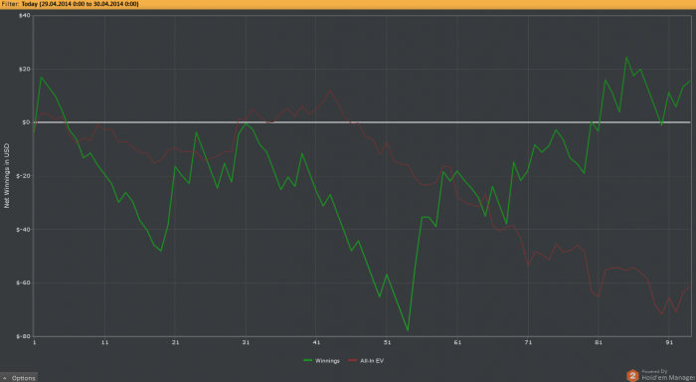696x382 pixels.
Task: Click x-axis label 21
Action: [x=175, y=342]
